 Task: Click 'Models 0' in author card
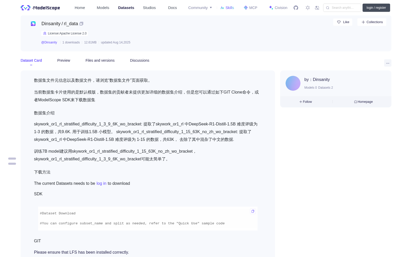(311, 88)
